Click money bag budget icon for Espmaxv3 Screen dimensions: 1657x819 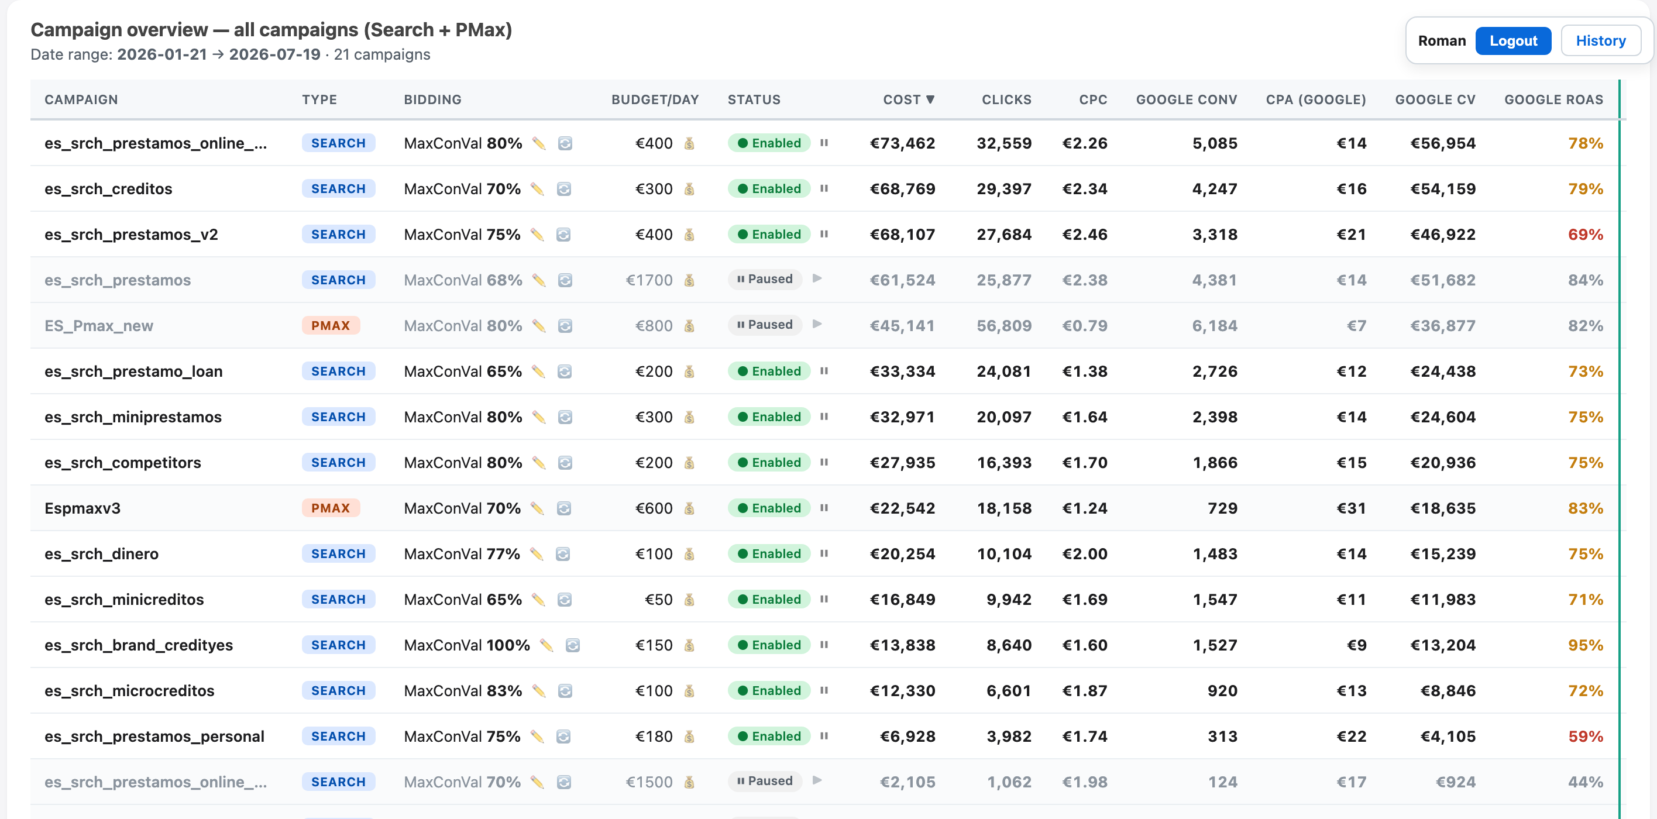coord(689,508)
